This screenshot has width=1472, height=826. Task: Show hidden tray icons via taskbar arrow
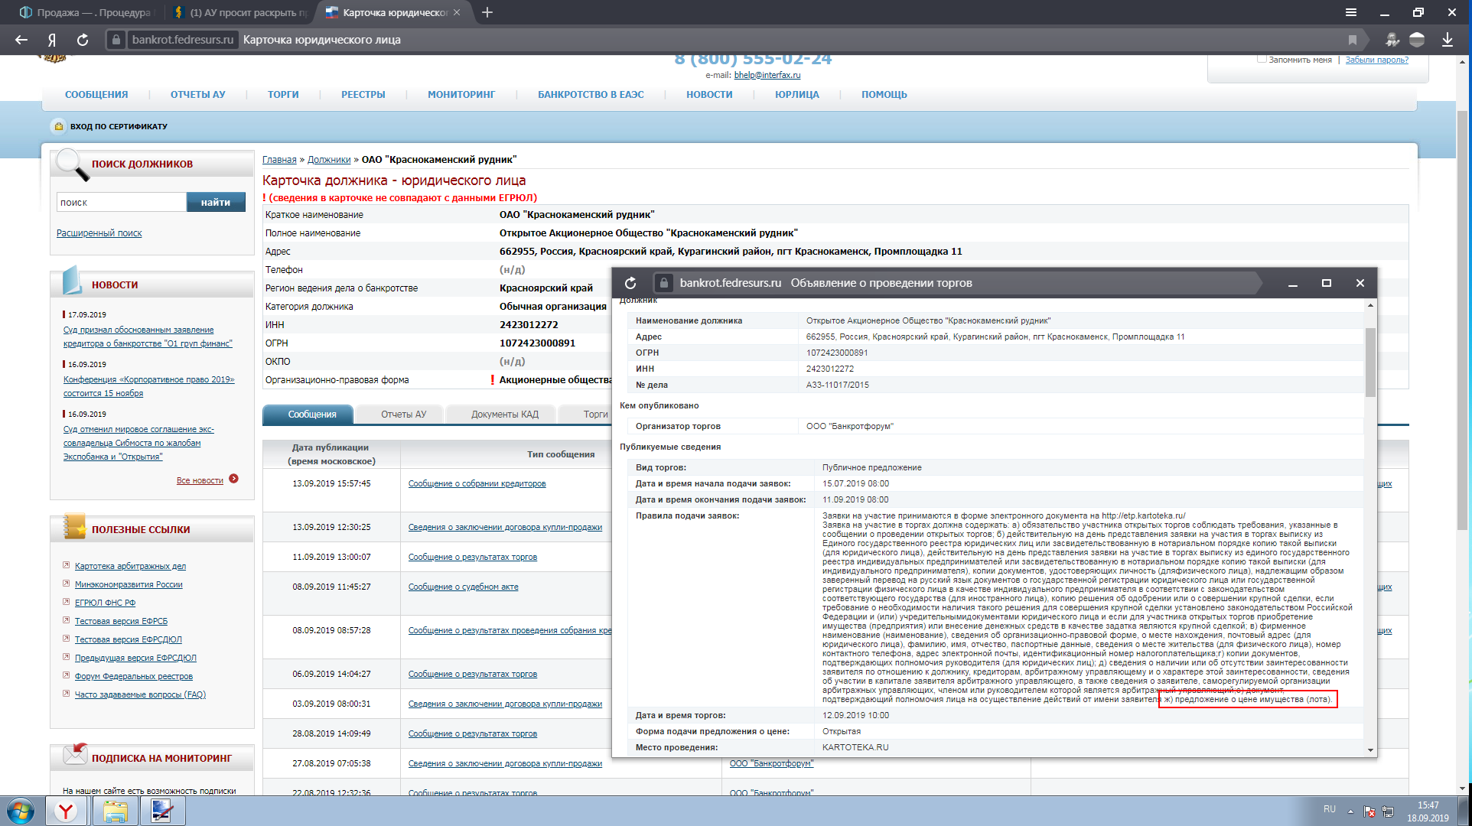click(x=1350, y=811)
